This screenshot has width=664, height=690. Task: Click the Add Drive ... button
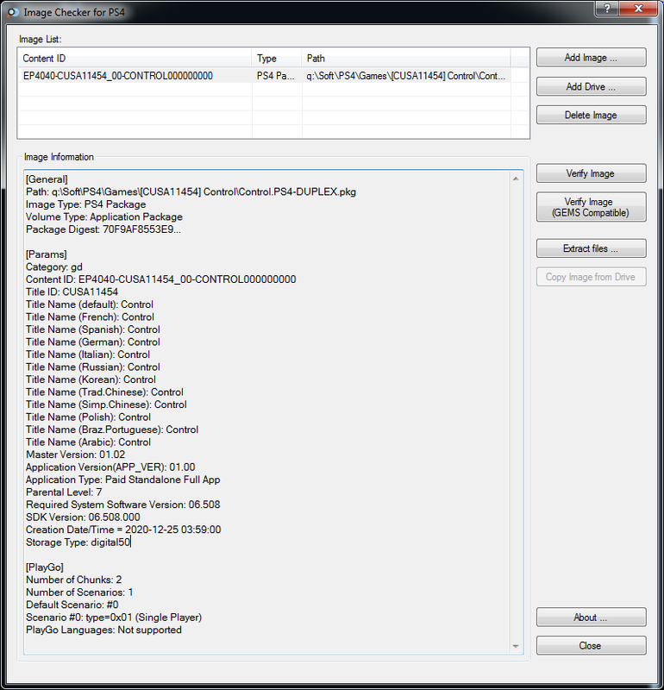coord(591,87)
